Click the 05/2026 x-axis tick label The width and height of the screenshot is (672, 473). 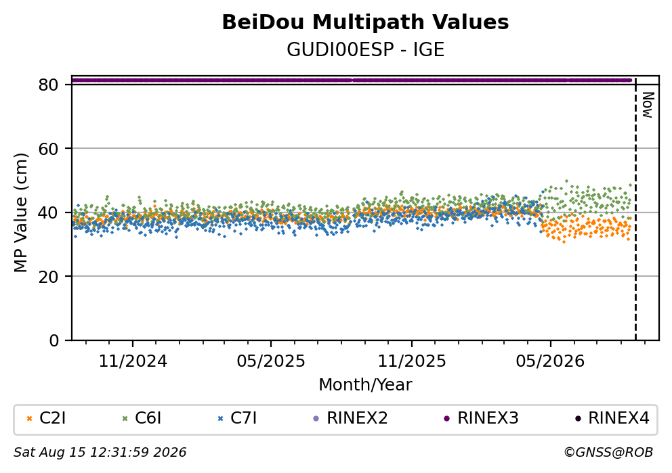550,362
